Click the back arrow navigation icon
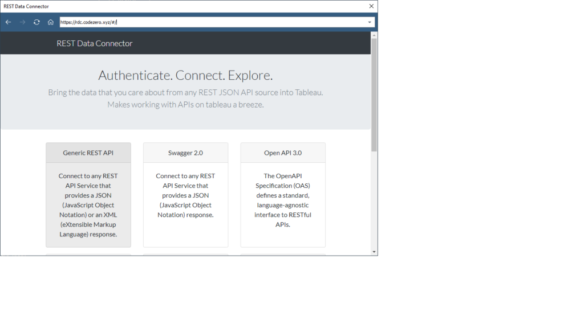The height and width of the screenshot is (328, 584). click(8, 22)
